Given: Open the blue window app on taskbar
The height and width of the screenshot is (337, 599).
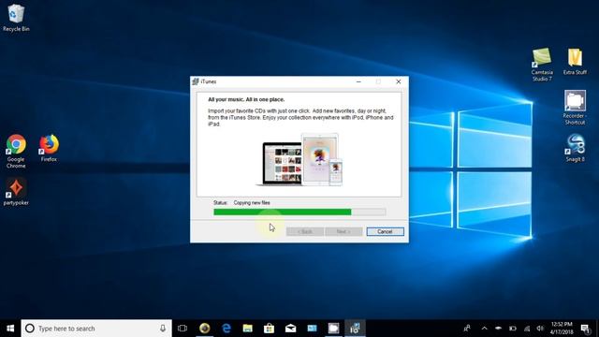Looking at the screenshot, I should 312,329.
